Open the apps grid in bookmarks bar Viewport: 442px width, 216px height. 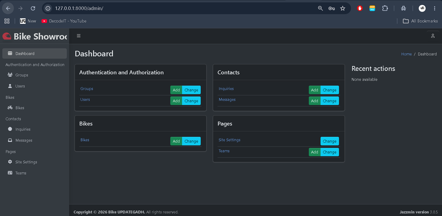7,21
